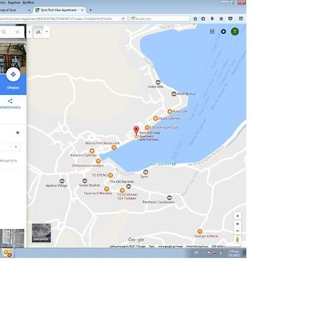The width and height of the screenshot is (319, 319).
Task: Click the directions diamond button
Action: pos(13,74)
